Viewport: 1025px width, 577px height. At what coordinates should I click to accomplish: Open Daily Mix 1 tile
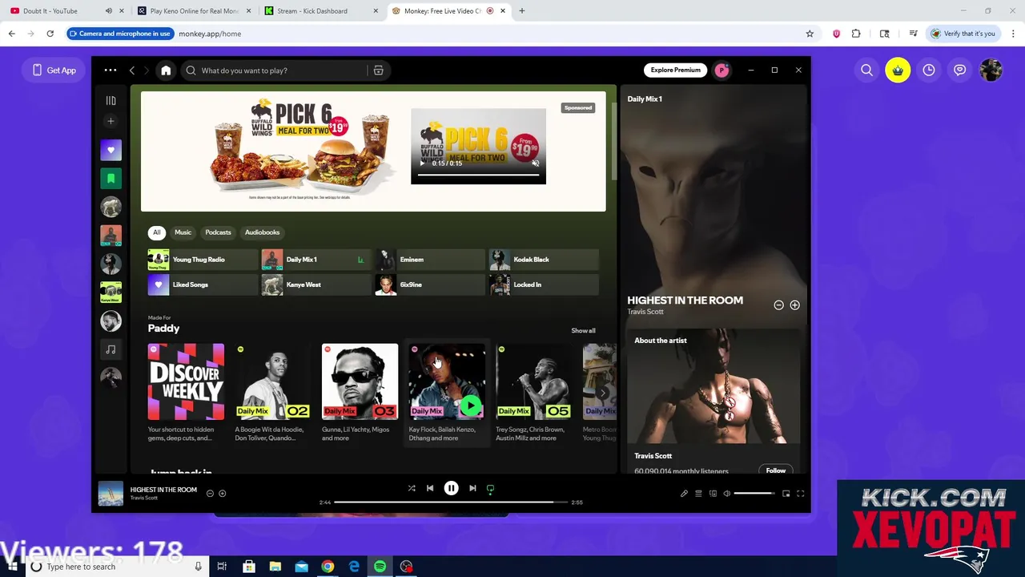[x=316, y=260]
